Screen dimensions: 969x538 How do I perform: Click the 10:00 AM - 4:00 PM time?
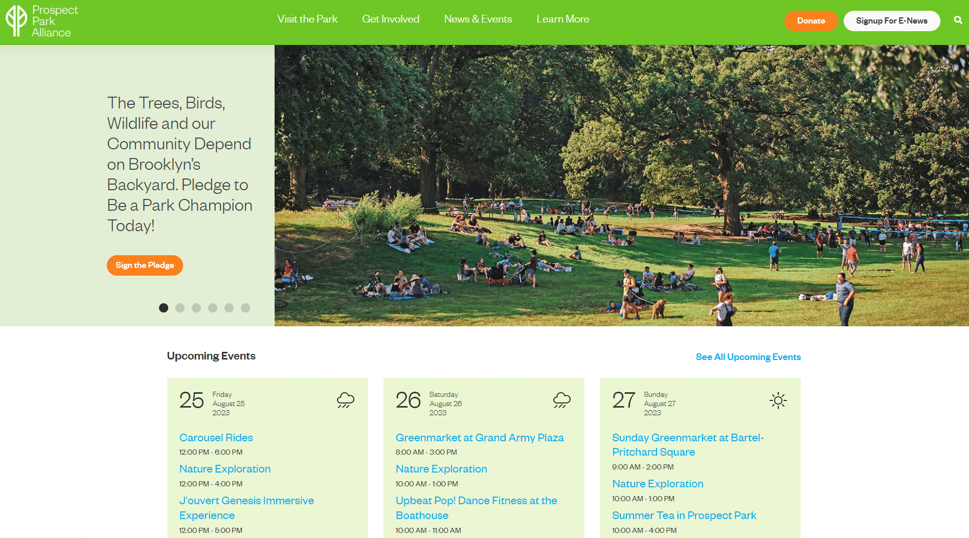click(644, 530)
